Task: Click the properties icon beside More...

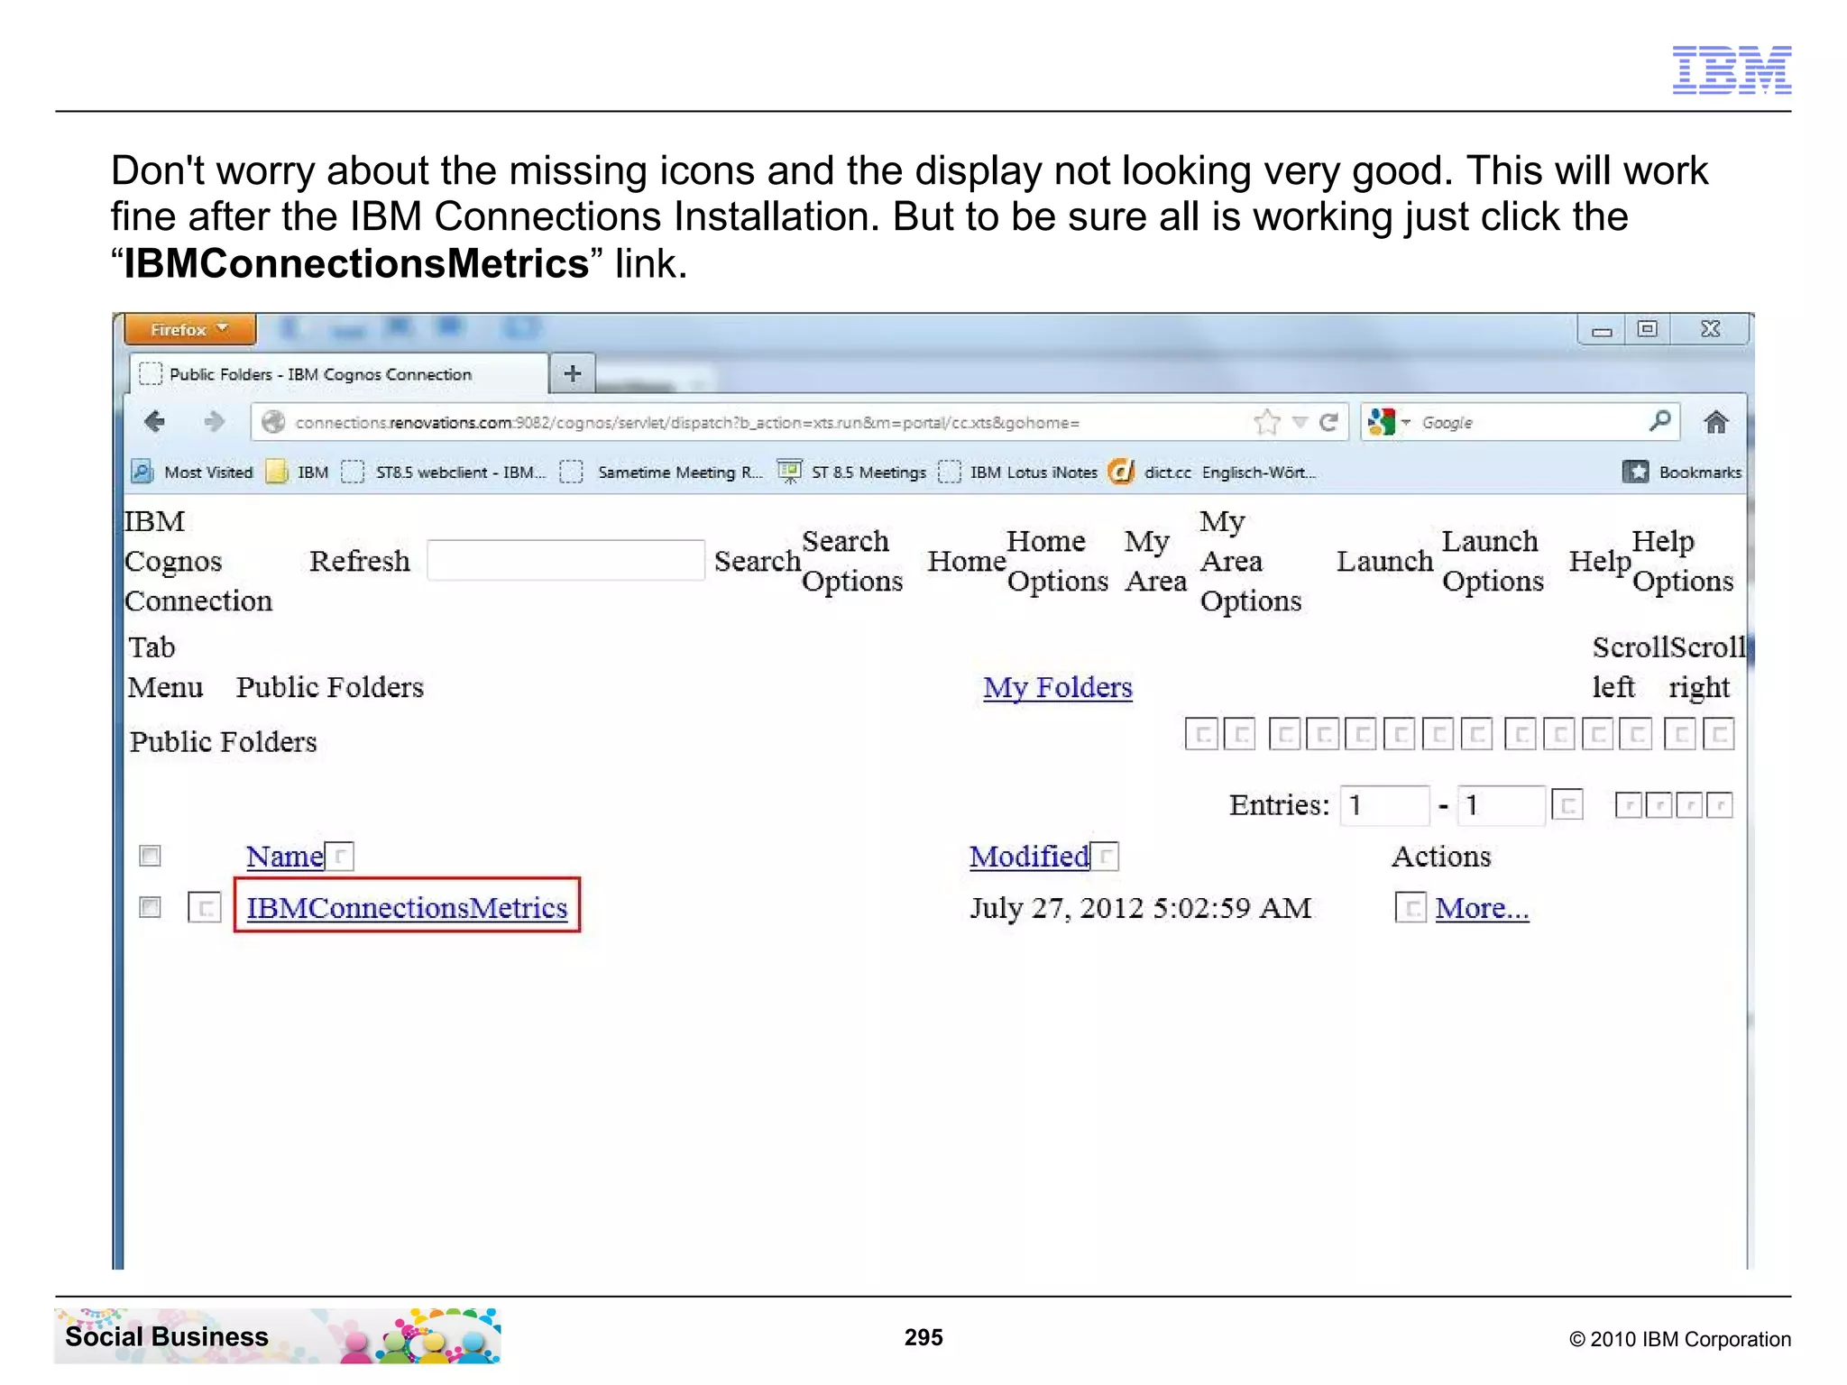Action: click(x=1411, y=907)
